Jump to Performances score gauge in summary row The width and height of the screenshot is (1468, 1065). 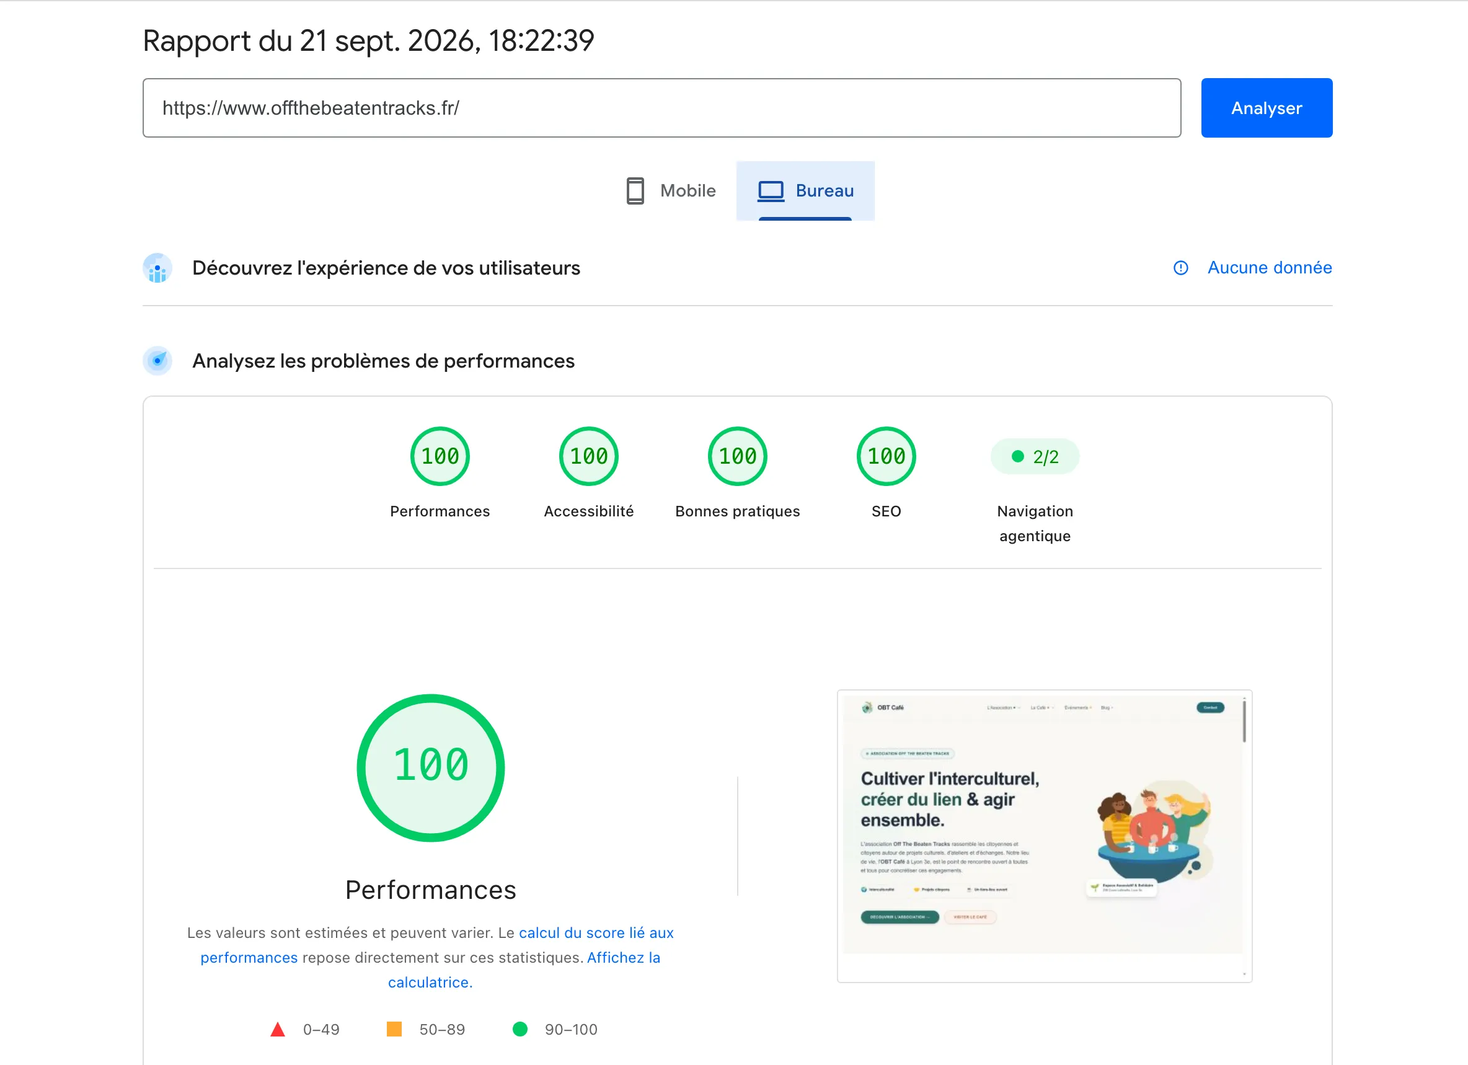[x=440, y=456]
